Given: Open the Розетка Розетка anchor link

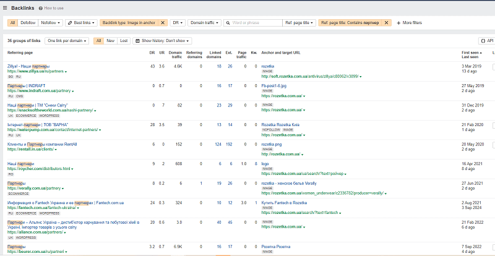Looking at the screenshot, I should point(275,247).
